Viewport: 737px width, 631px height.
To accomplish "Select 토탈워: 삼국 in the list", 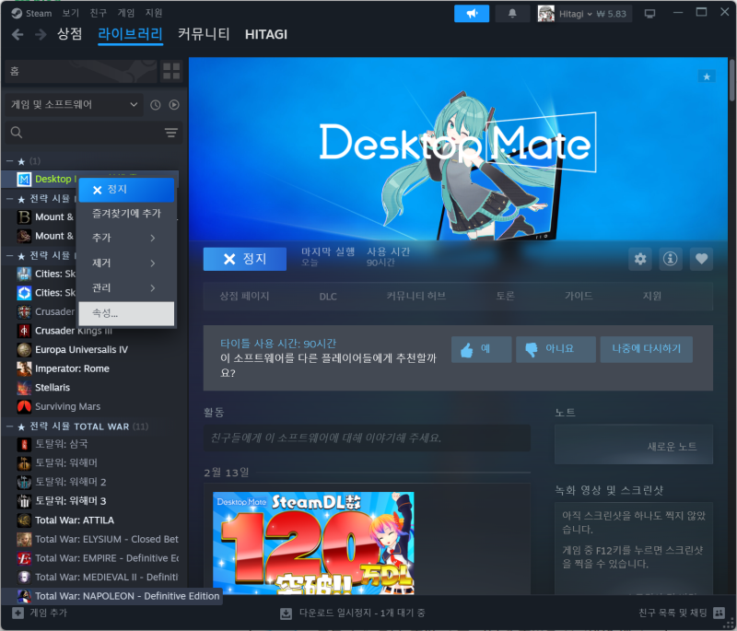I will tap(61, 445).
